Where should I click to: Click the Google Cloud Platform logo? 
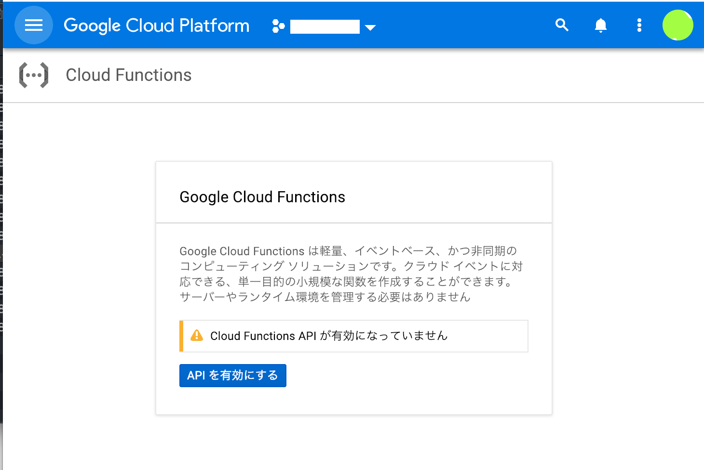pos(156,25)
